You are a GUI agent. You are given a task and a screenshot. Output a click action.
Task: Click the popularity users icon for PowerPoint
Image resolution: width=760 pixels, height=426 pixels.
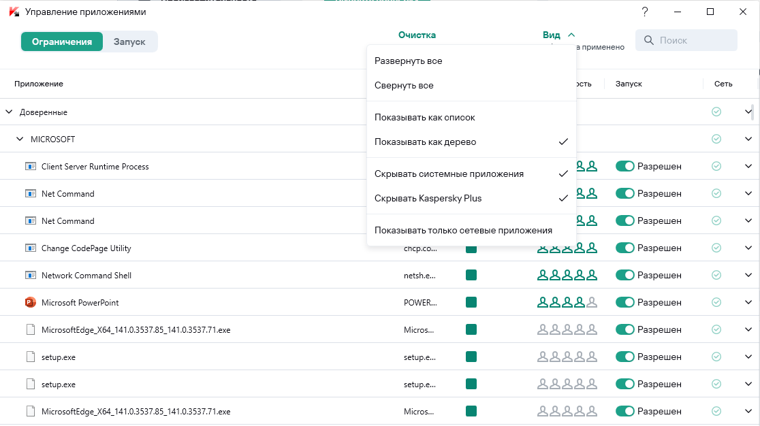[x=567, y=303]
